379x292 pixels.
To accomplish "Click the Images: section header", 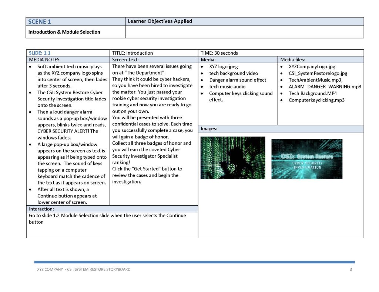I will pos(209,129).
